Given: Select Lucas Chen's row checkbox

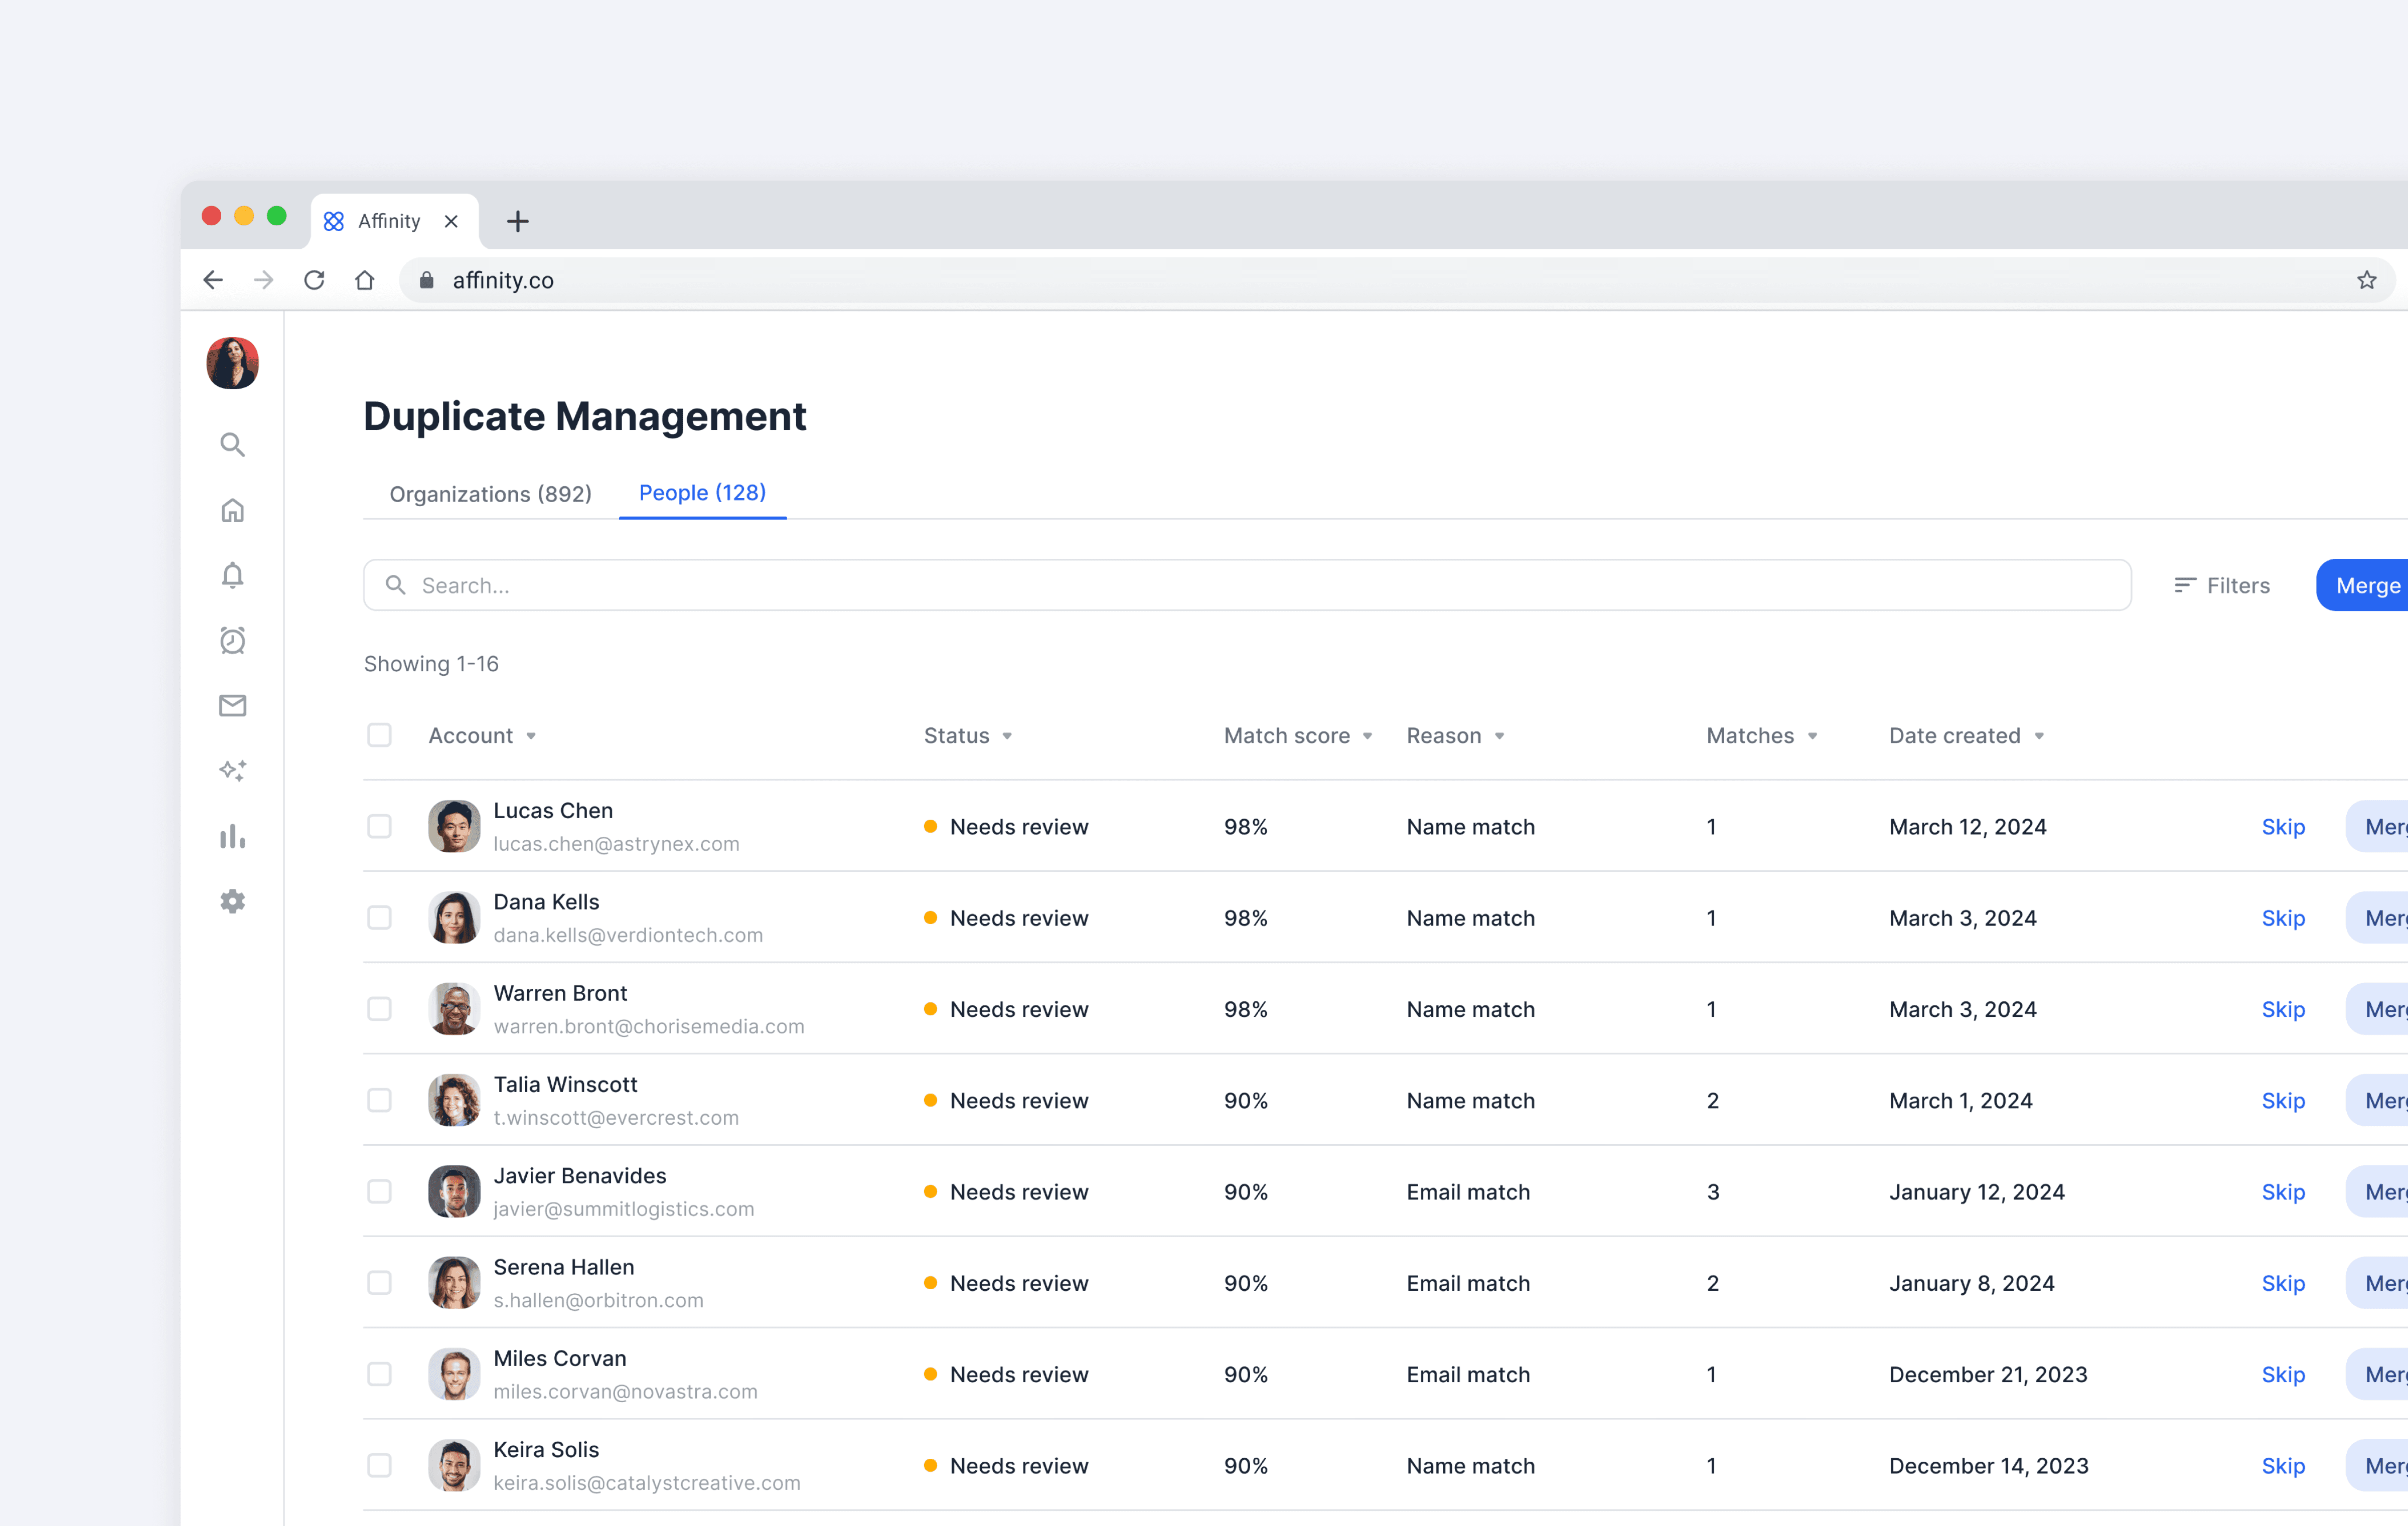Looking at the screenshot, I should [x=379, y=826].
